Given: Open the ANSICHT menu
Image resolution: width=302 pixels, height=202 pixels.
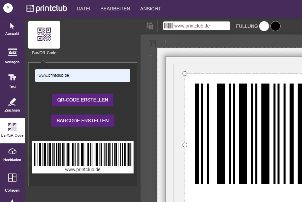Looking at the screenshot, I should pos(150,9).
